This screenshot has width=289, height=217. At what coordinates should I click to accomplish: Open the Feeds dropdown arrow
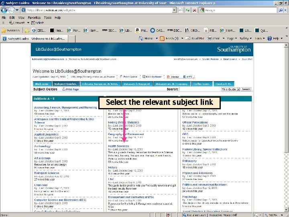182,39
